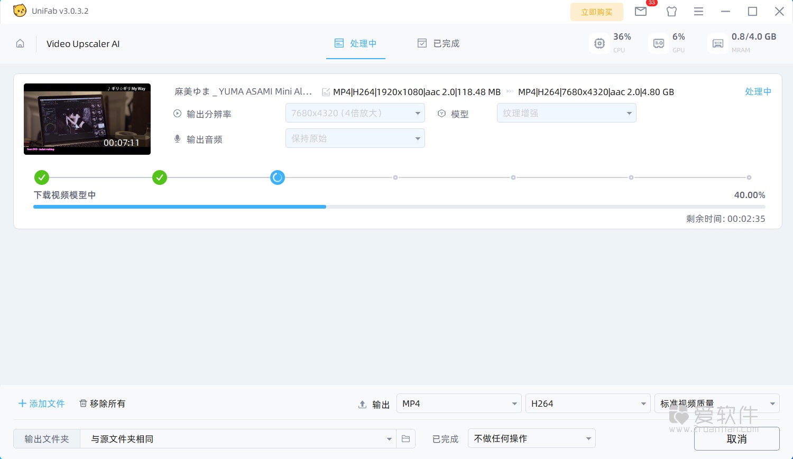
Task: Open the 输出分辨率 resolution dropdown showing 7680x4320
Action: coord(355,113)
